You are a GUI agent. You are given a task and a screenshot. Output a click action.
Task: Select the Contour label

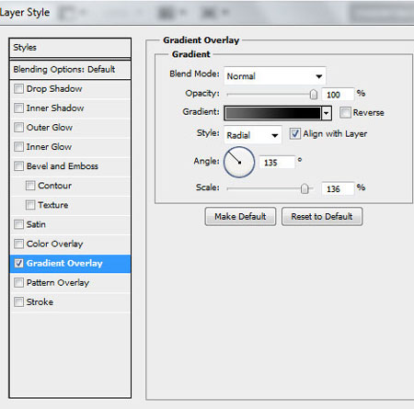pos(55,186)
